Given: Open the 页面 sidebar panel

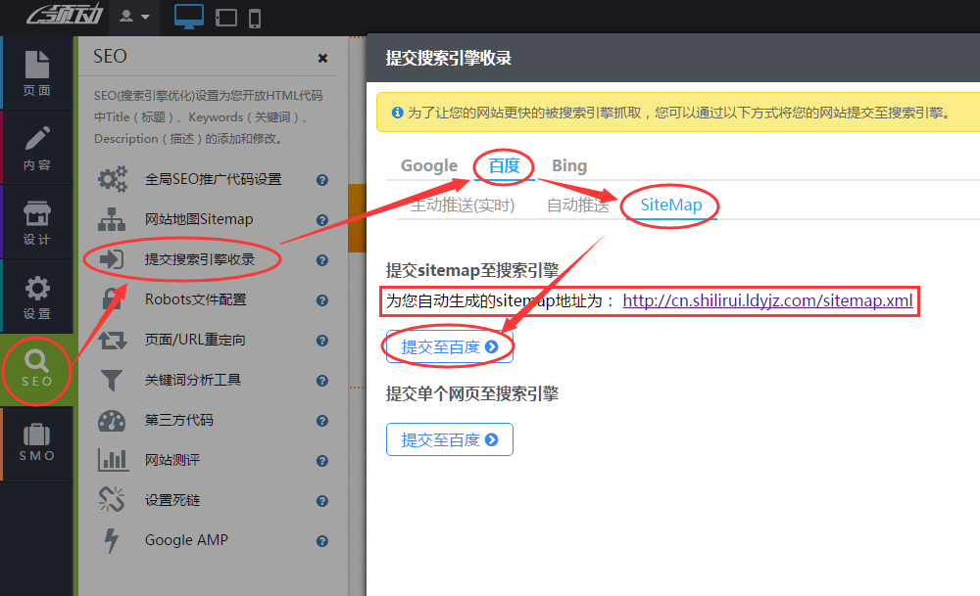Looking at the screenshot, I should [37, 73].
